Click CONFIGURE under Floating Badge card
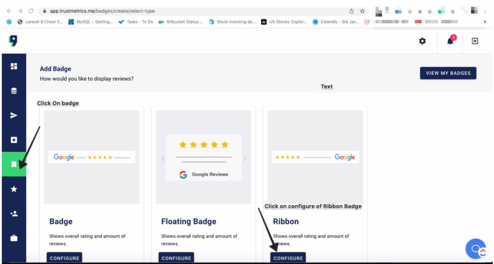The height and width of the screenshot is (264, 494). tap(177, 258)
